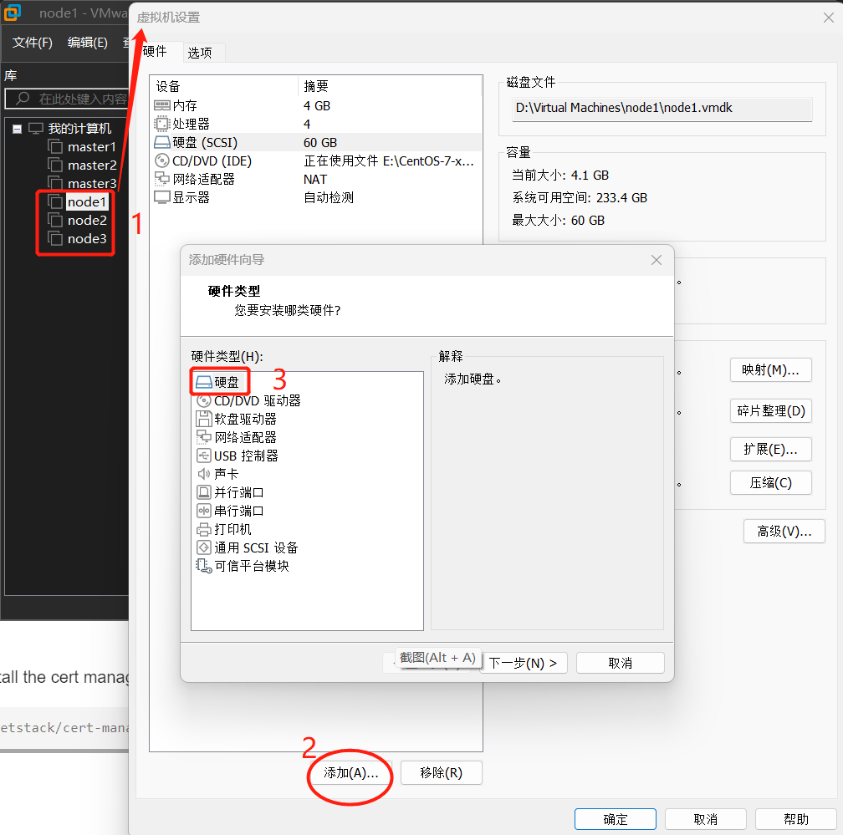Open the 文件 menu
Screen dimensions: 843x835
[32, 42]
